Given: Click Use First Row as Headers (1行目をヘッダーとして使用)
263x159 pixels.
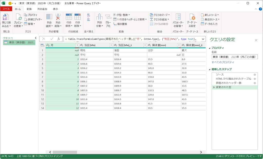Looking at the screenshot, I should 130,19.
